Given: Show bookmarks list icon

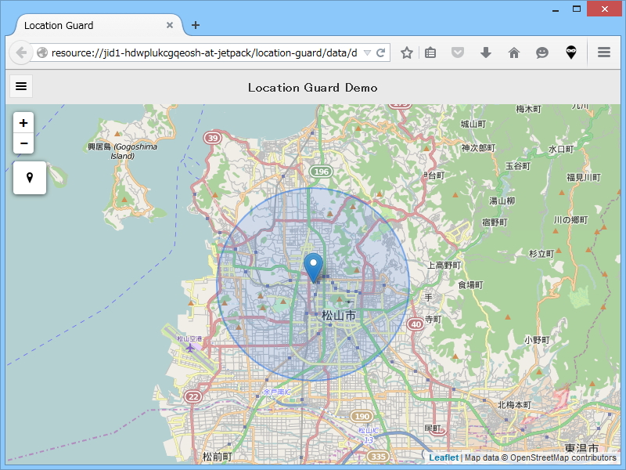Looking at the screenshot, I should click(430, 52).
